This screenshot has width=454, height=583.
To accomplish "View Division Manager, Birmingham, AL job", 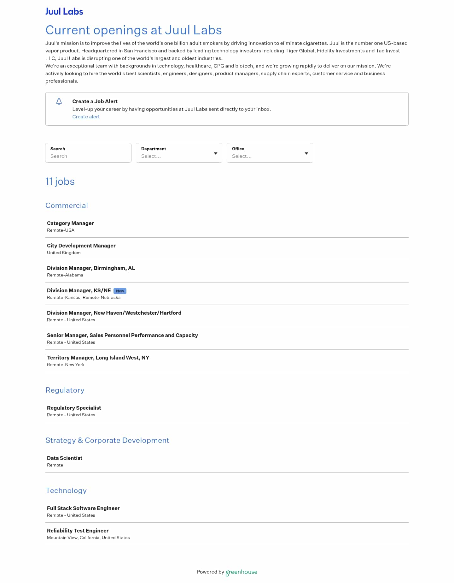I will tap(91, 268).
